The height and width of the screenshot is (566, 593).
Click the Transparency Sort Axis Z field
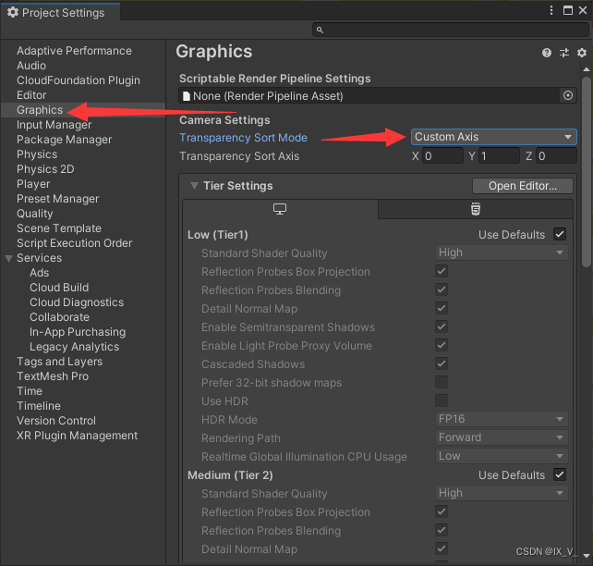coord(555,156)
